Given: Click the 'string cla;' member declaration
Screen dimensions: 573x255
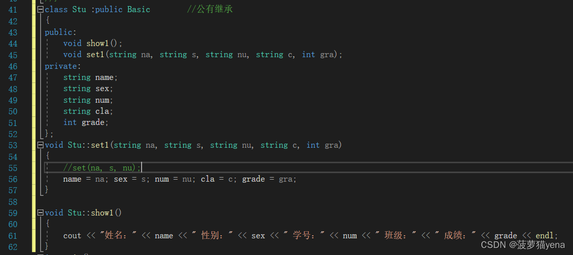Looking at the screenshot, I should [89, 111].
